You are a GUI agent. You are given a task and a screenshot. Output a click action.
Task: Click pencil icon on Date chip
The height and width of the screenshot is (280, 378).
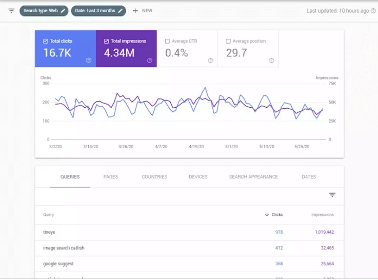(121, 11)
